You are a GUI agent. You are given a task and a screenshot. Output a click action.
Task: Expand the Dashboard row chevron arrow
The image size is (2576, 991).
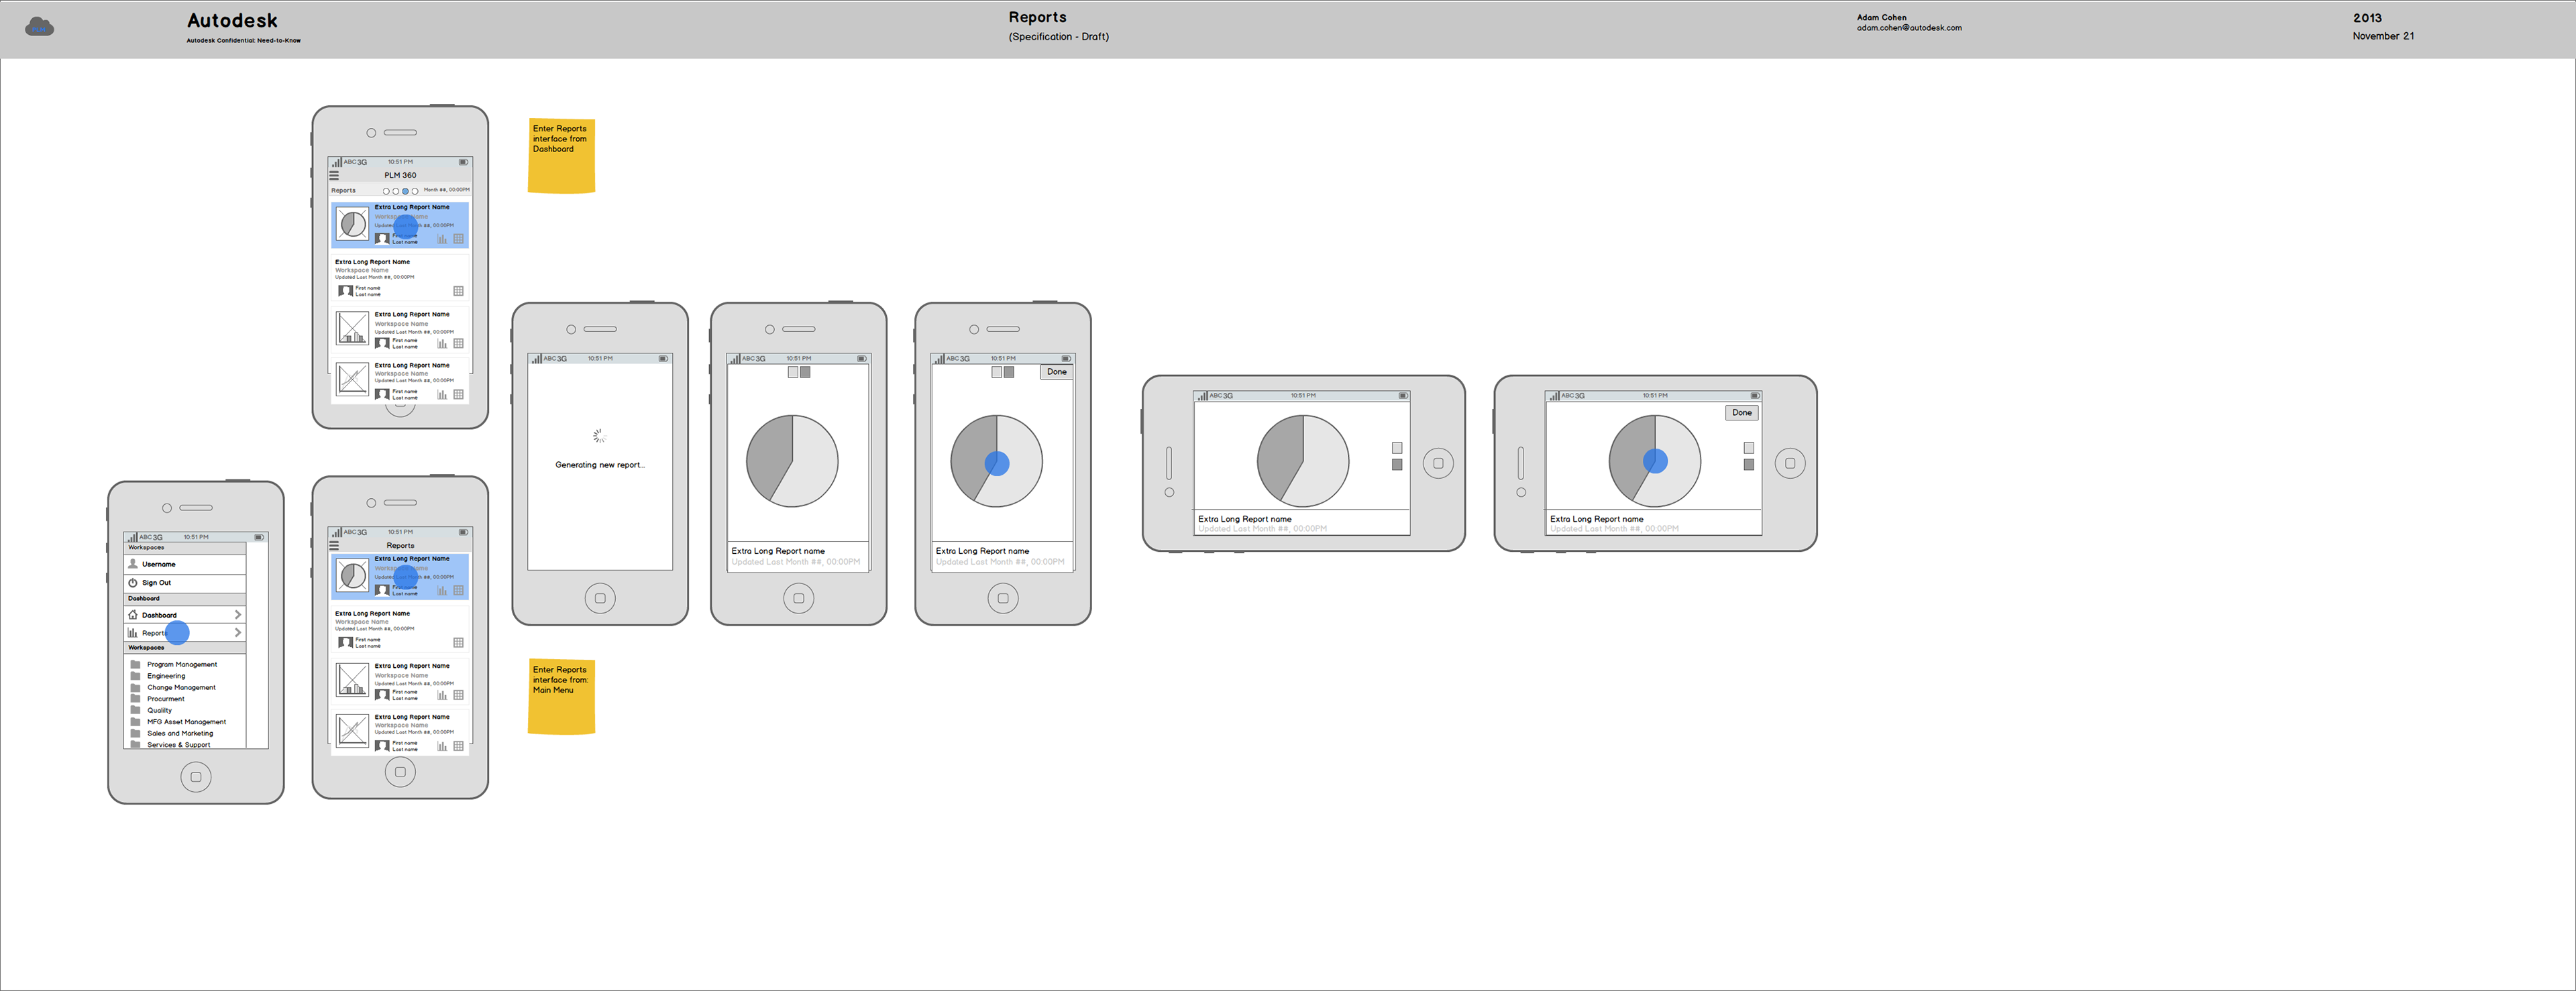tap(237, 615)
